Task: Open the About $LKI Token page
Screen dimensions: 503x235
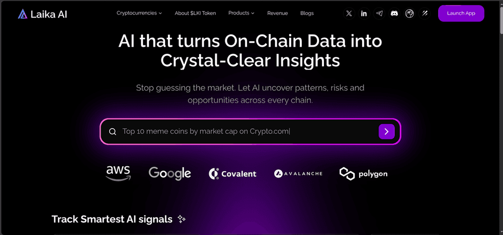Action: (195, 13)
